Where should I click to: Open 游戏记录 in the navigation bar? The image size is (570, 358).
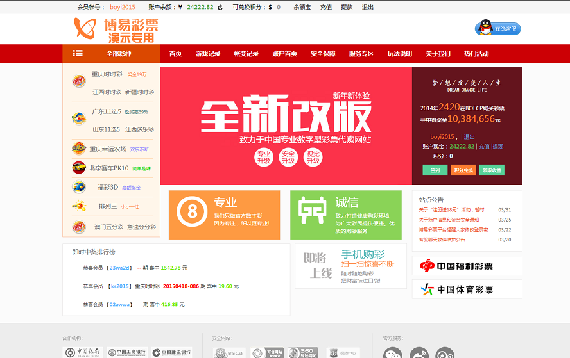(208, 54)
